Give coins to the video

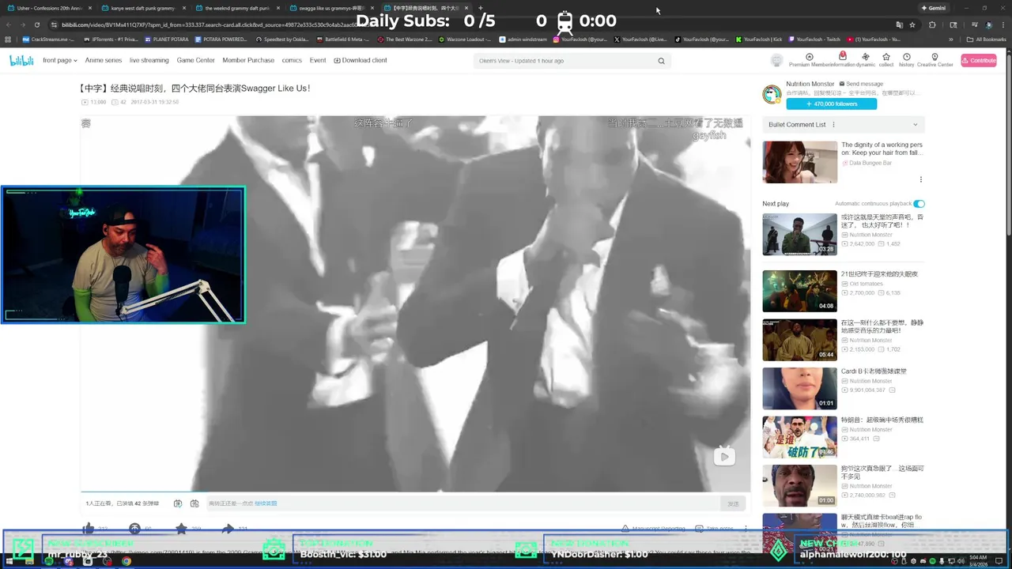134,528
